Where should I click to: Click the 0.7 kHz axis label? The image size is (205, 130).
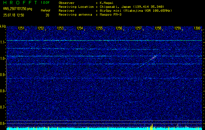tap(2, 107)
